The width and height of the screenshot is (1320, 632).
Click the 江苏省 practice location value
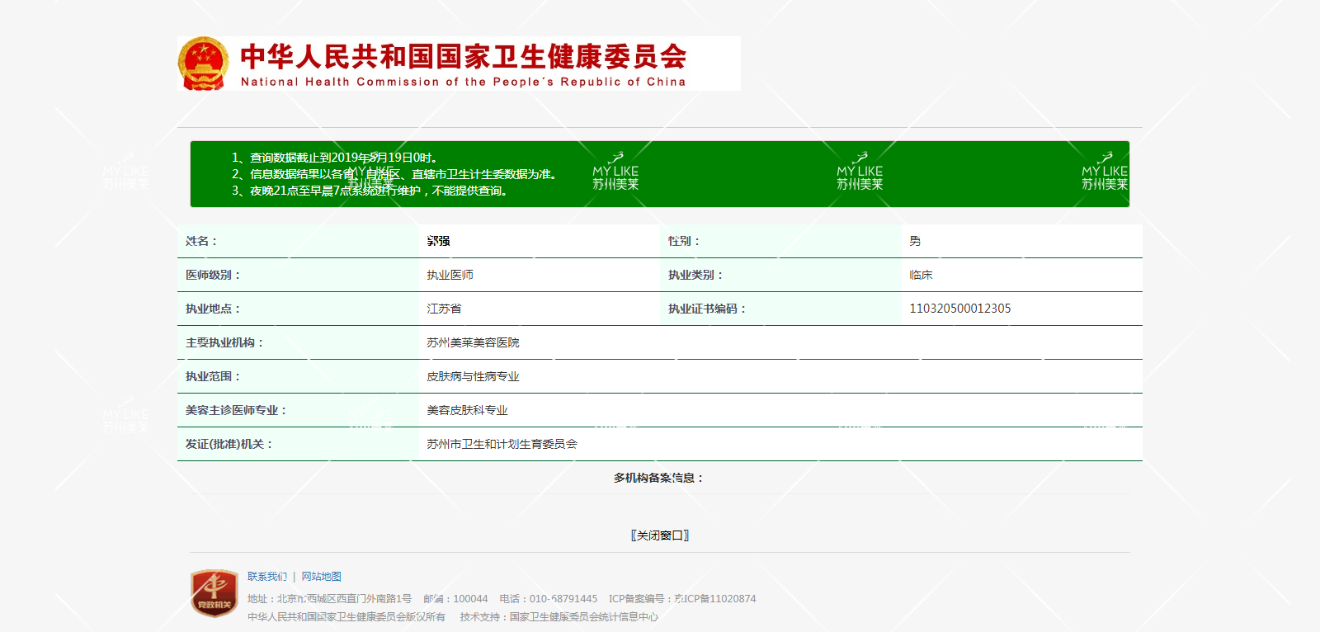pos(444,309)
